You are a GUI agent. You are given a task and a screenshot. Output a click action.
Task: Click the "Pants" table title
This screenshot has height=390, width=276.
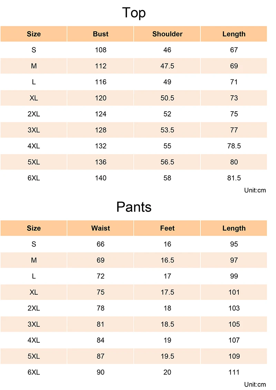click(x=134, y=207)
